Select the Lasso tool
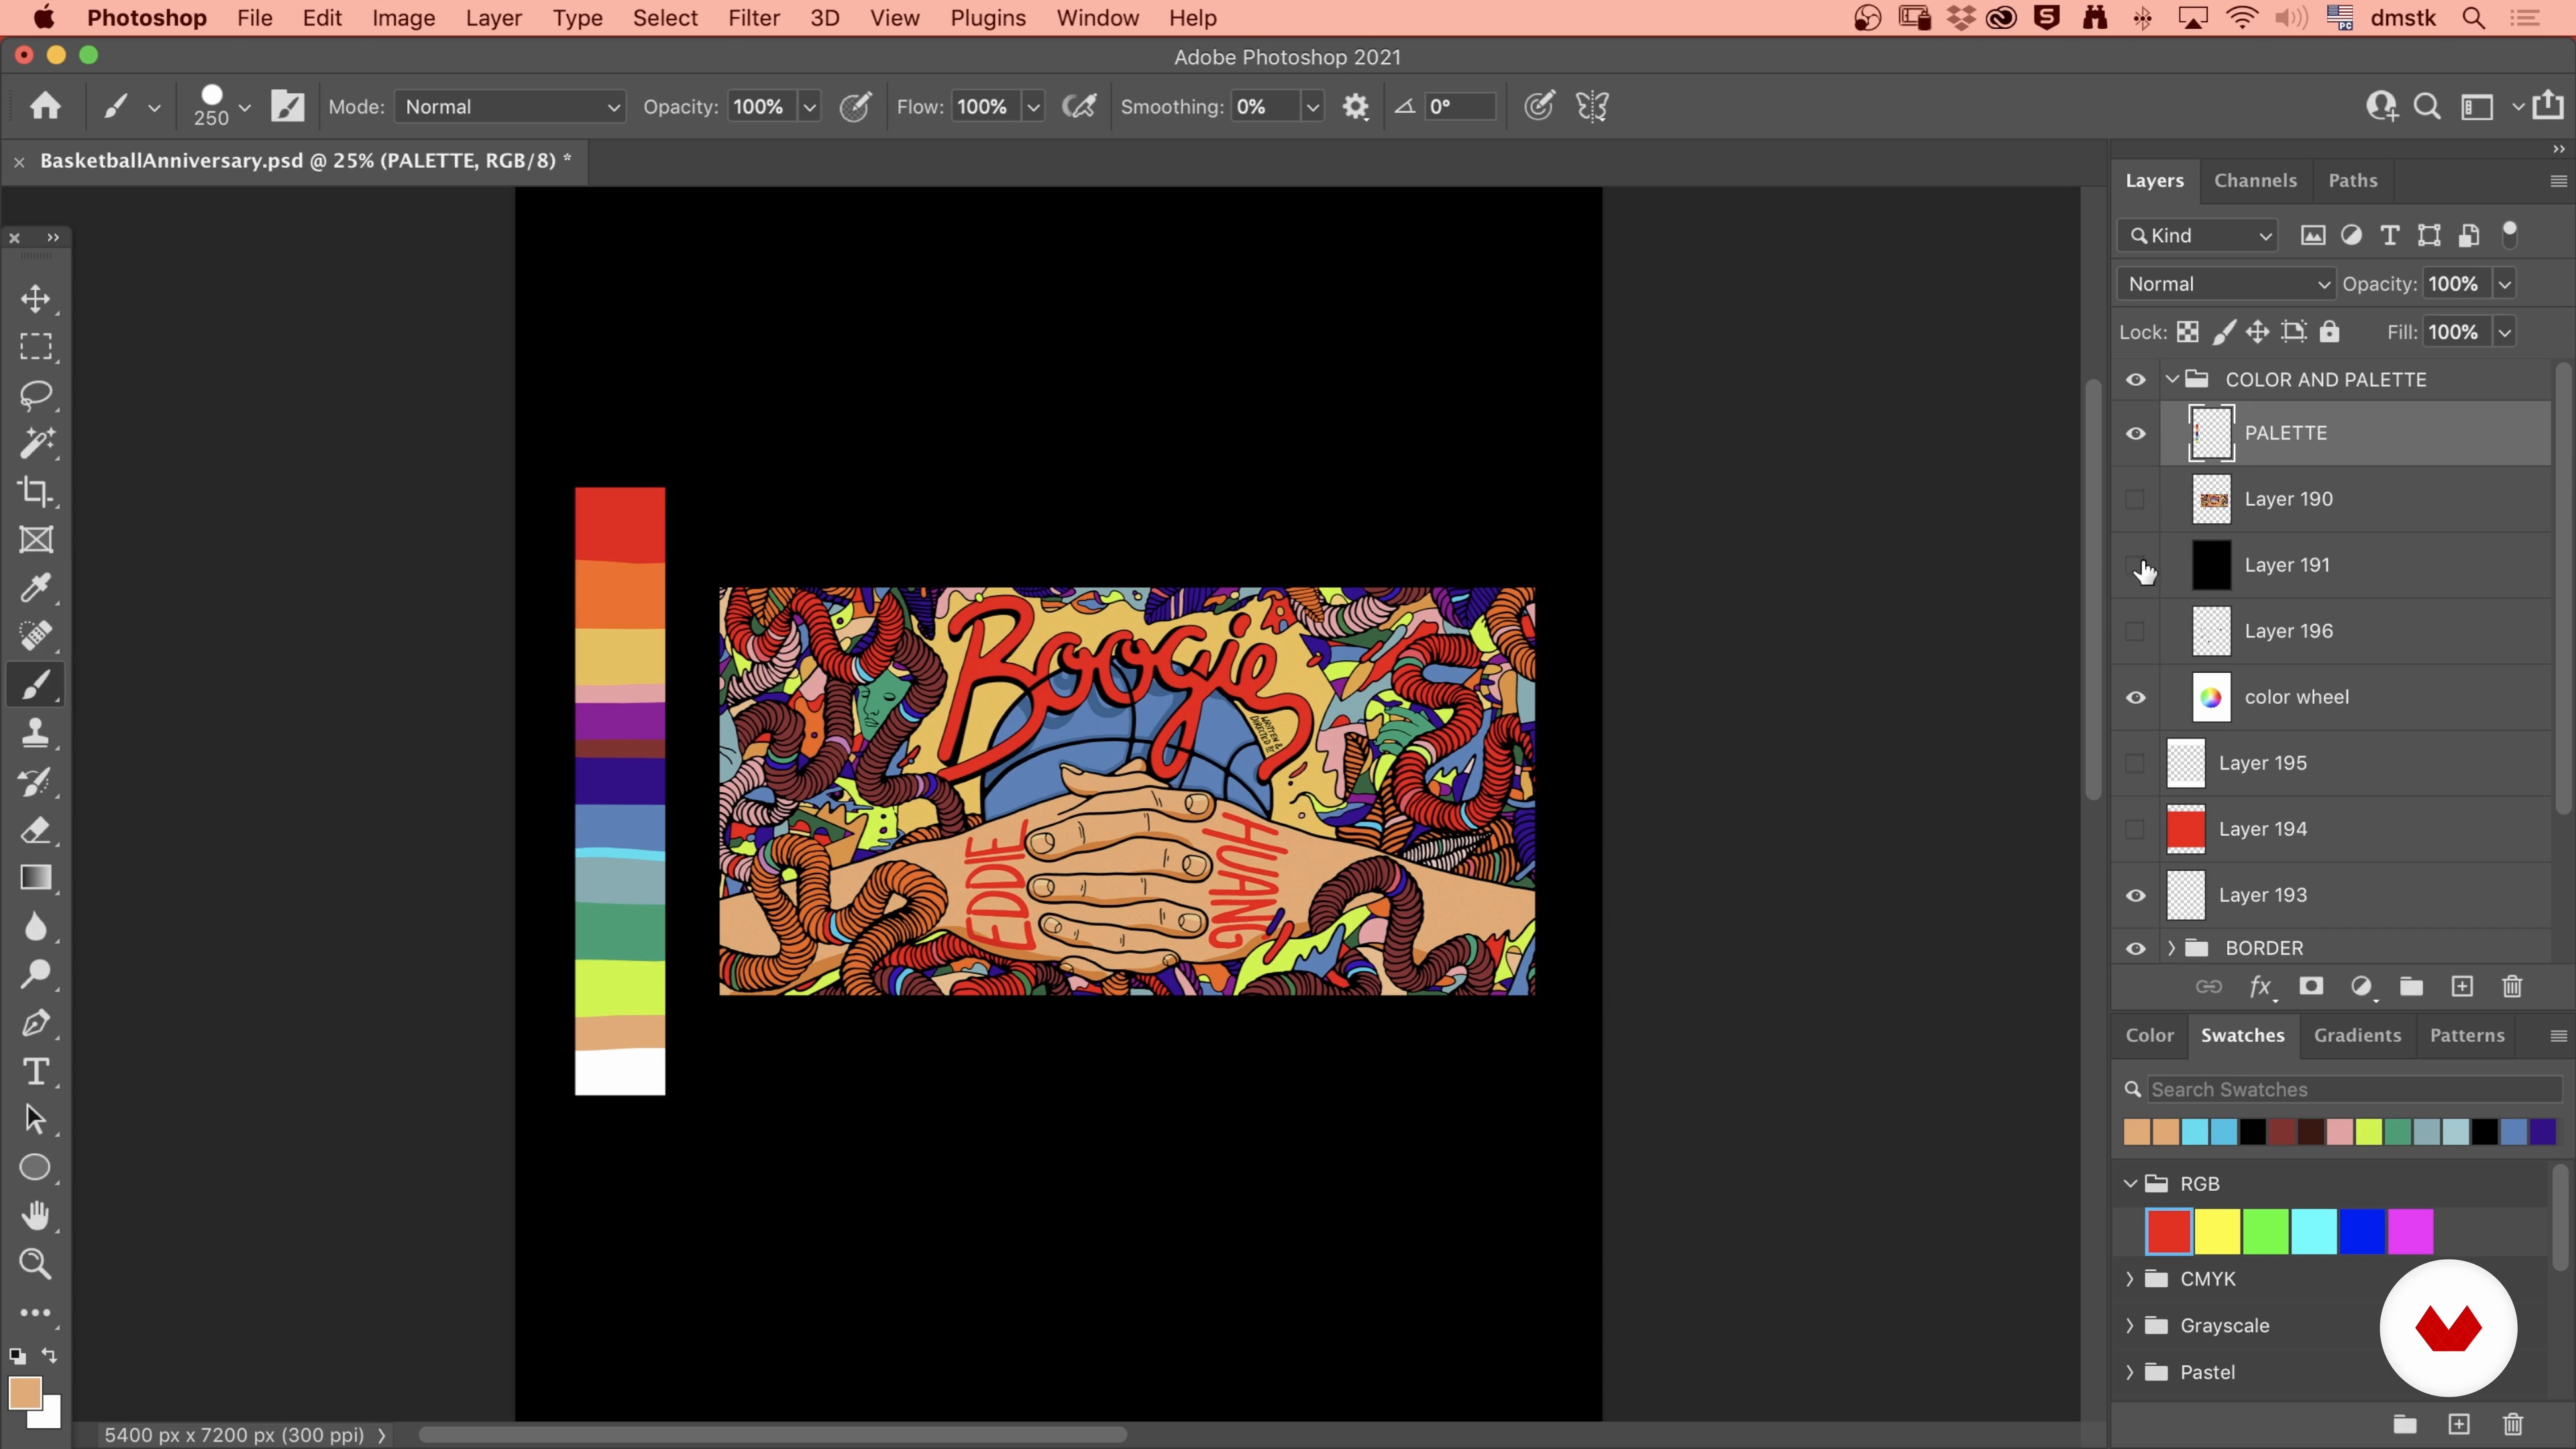Viewport: 2576px width, 1449px height. (36, 395)
